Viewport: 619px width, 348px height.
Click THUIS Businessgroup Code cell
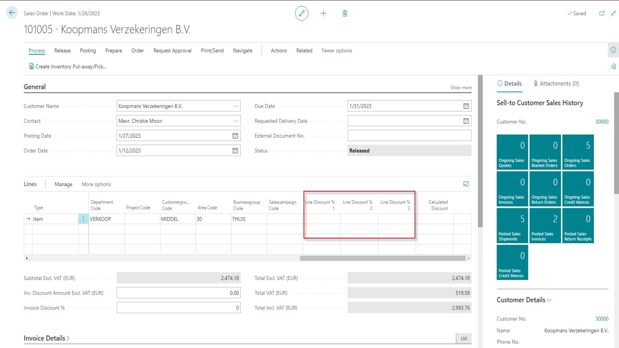click(249, 219)
